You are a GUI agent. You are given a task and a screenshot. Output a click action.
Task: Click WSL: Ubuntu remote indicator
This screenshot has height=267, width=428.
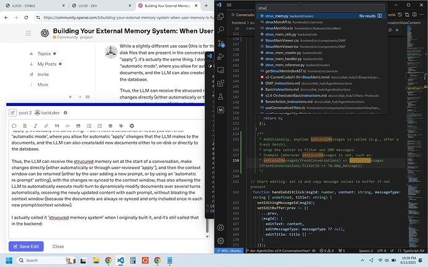tap(228, 251)
